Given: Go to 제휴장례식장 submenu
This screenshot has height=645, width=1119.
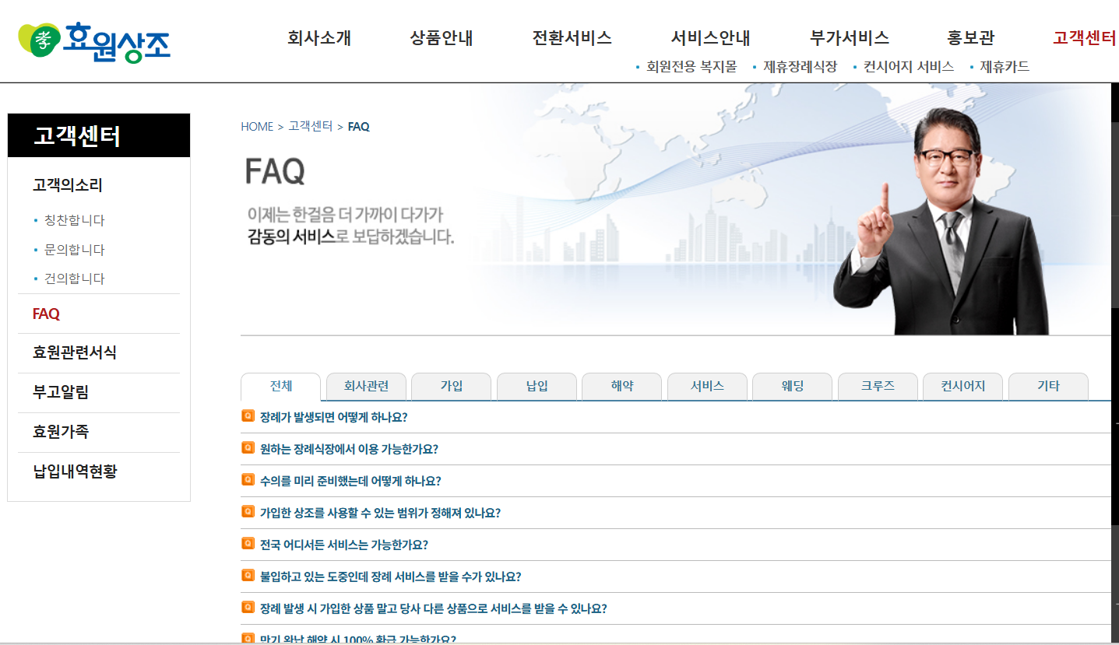Looking at the screenshot, I should pyautogui.click(x=800, y=67).
